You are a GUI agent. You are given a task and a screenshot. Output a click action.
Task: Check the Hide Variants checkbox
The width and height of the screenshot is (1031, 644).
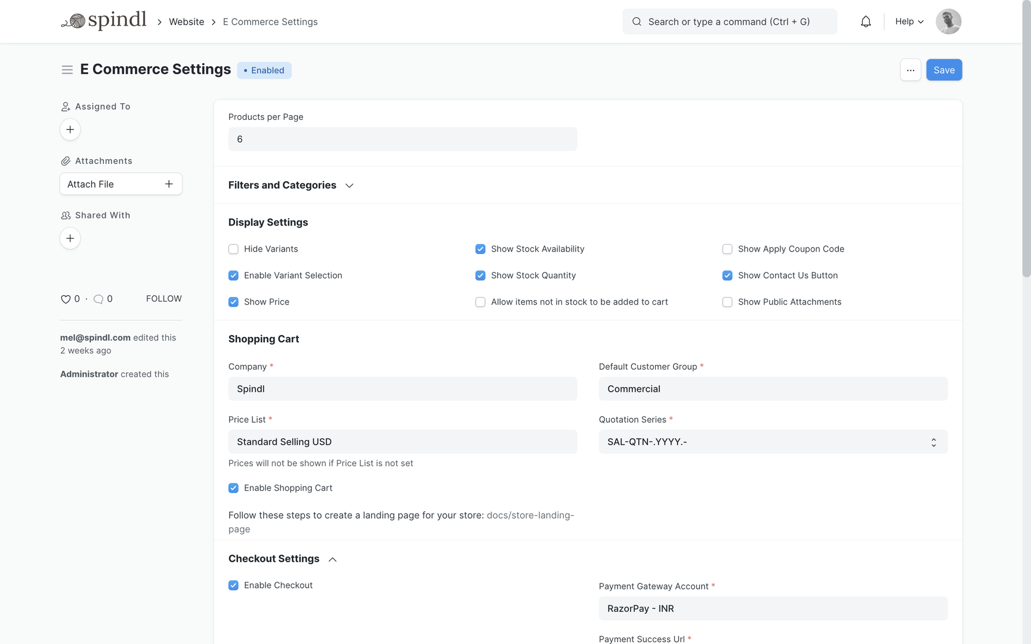tap(233, 249)
